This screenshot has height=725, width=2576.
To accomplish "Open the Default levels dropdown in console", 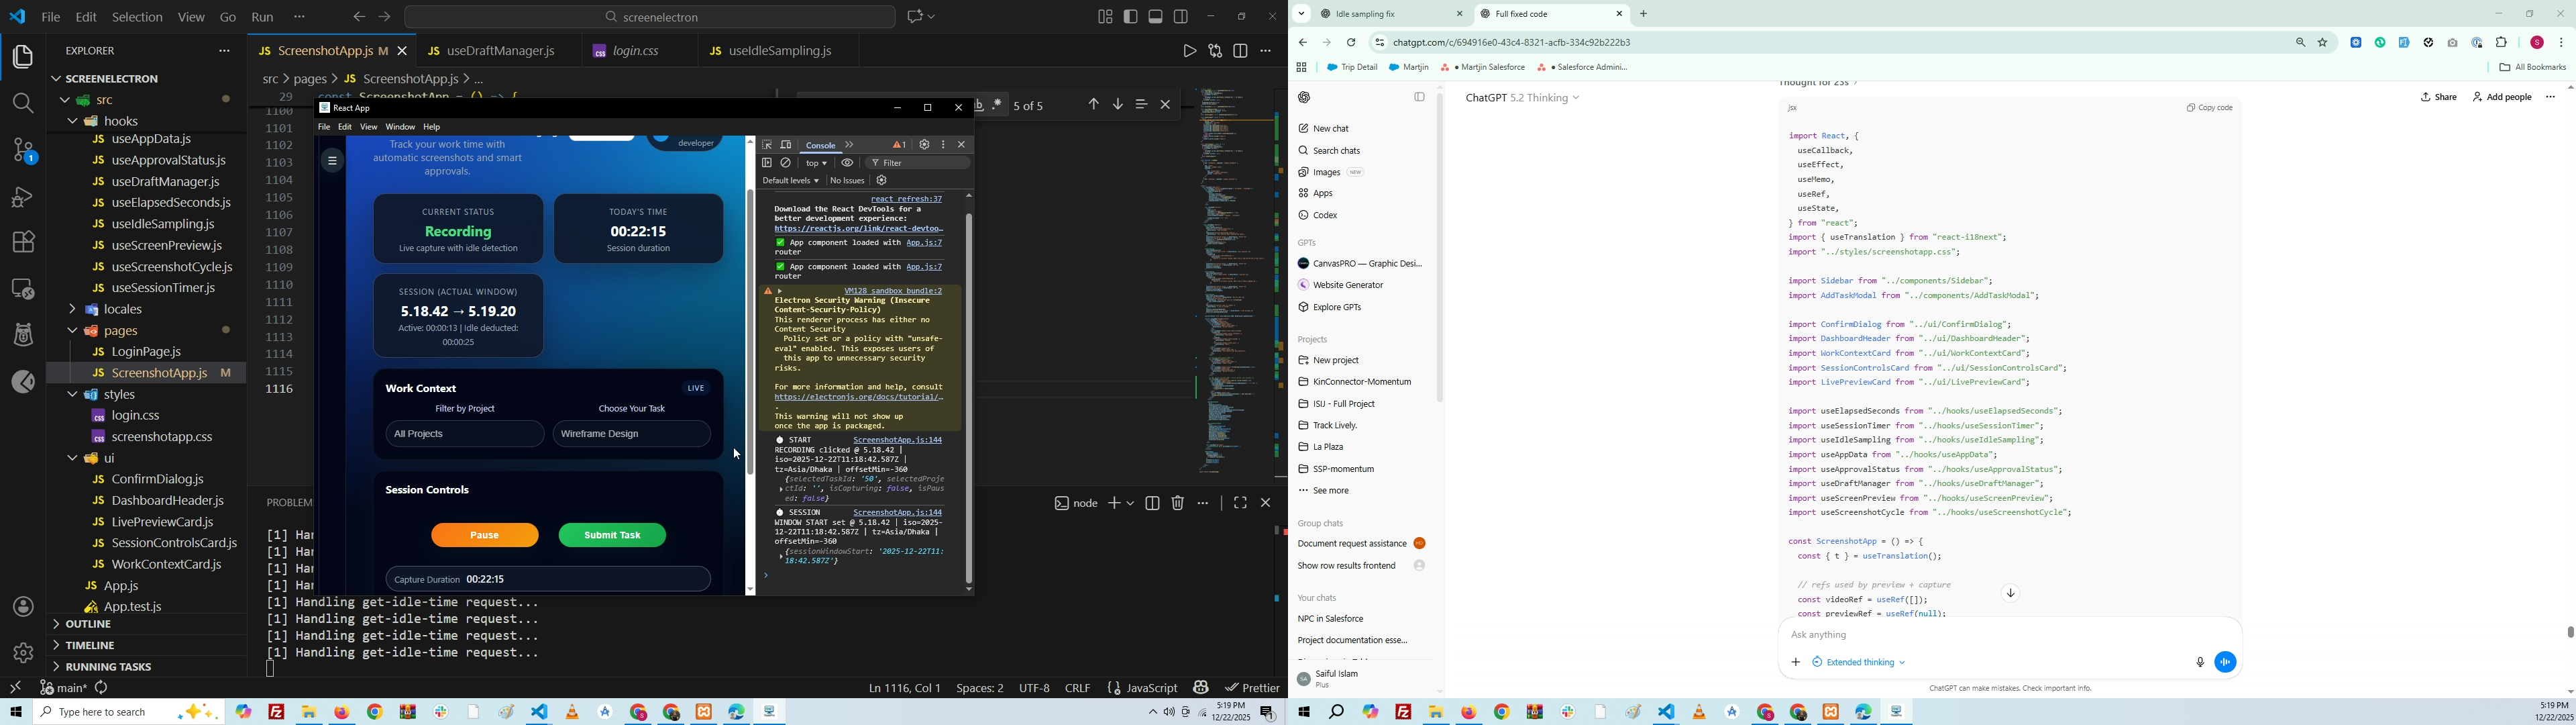I will pos(791,181).
